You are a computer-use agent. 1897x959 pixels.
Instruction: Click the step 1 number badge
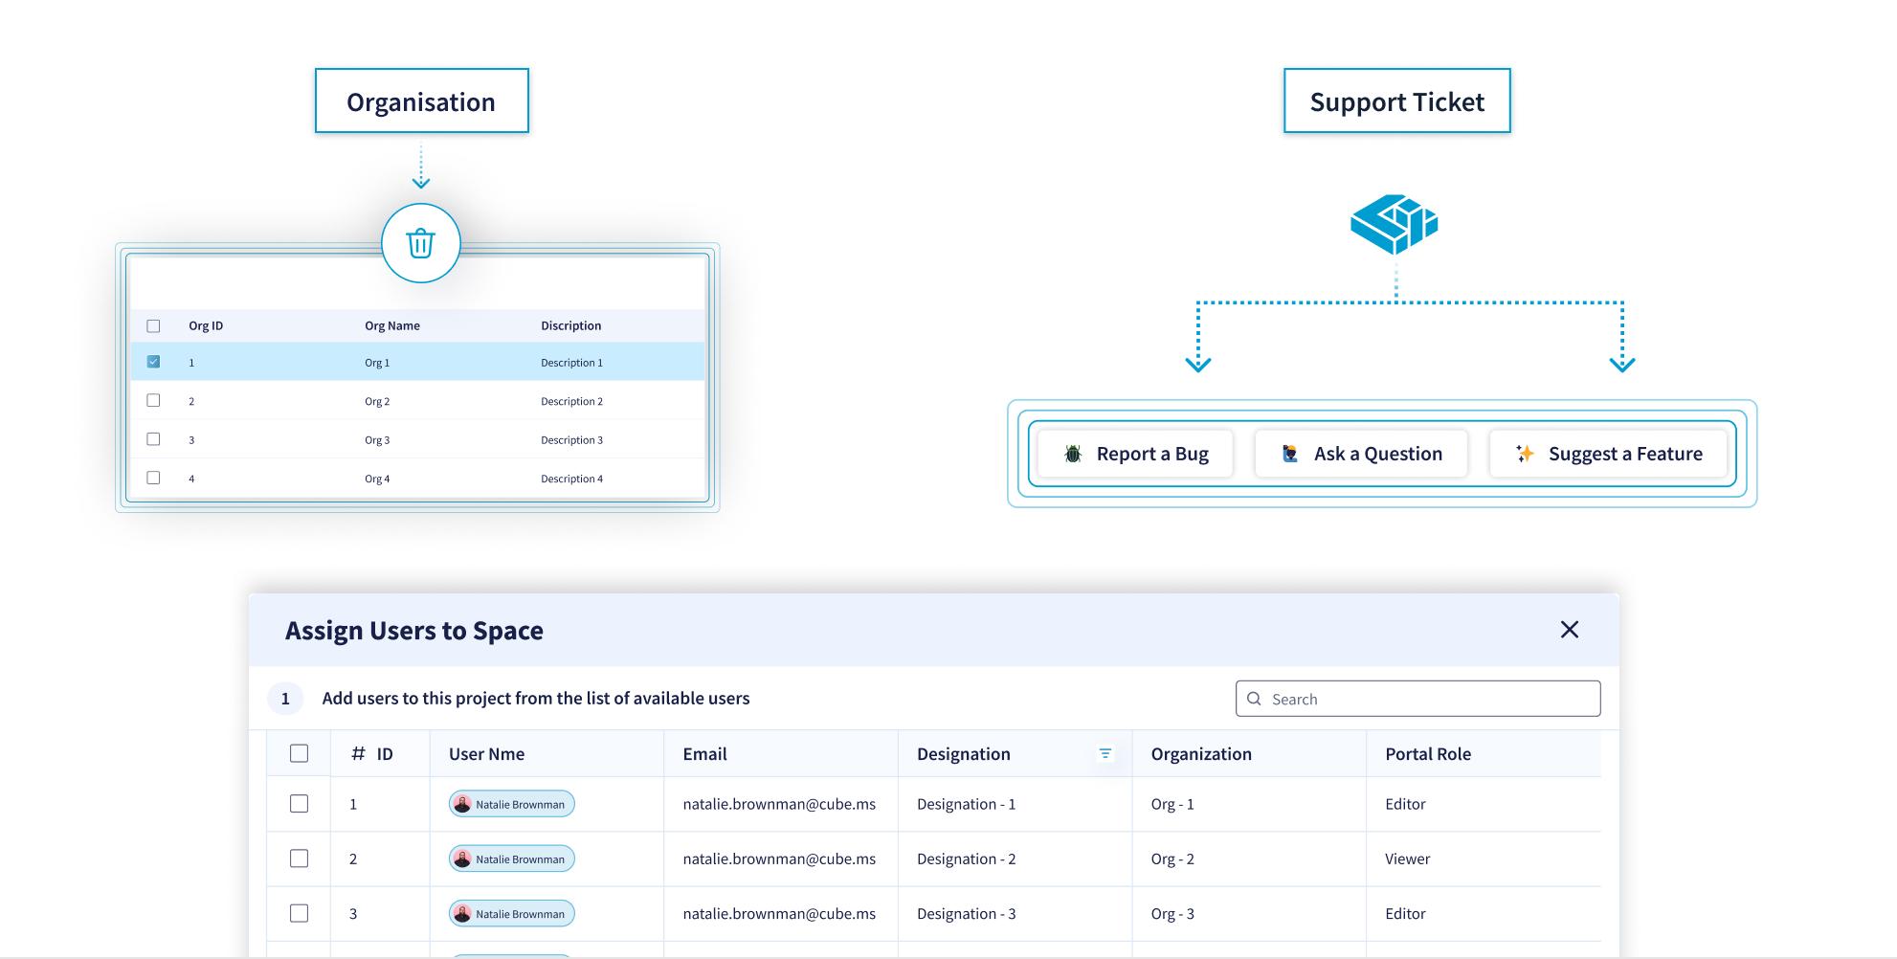[x=285, y=699]
